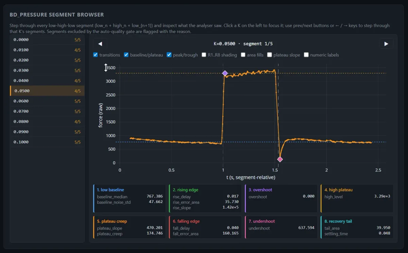This screenshot has width=408, height=253.
Task: Open K 0.0400 segments
Action: coord(47,80)
